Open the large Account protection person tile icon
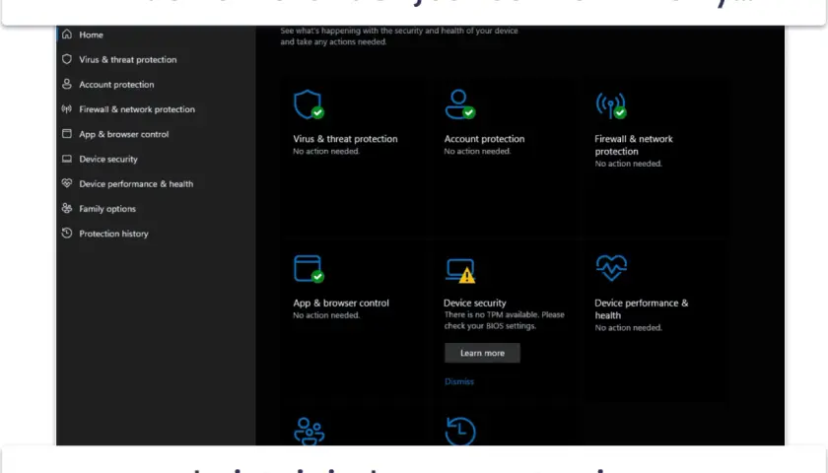Viewport: 828px width, 473px height. (459, 104)
